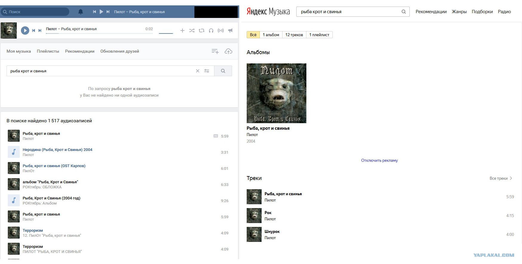Filter results by 12 треков
The image size is (522, 264).
tap(294, 35)
